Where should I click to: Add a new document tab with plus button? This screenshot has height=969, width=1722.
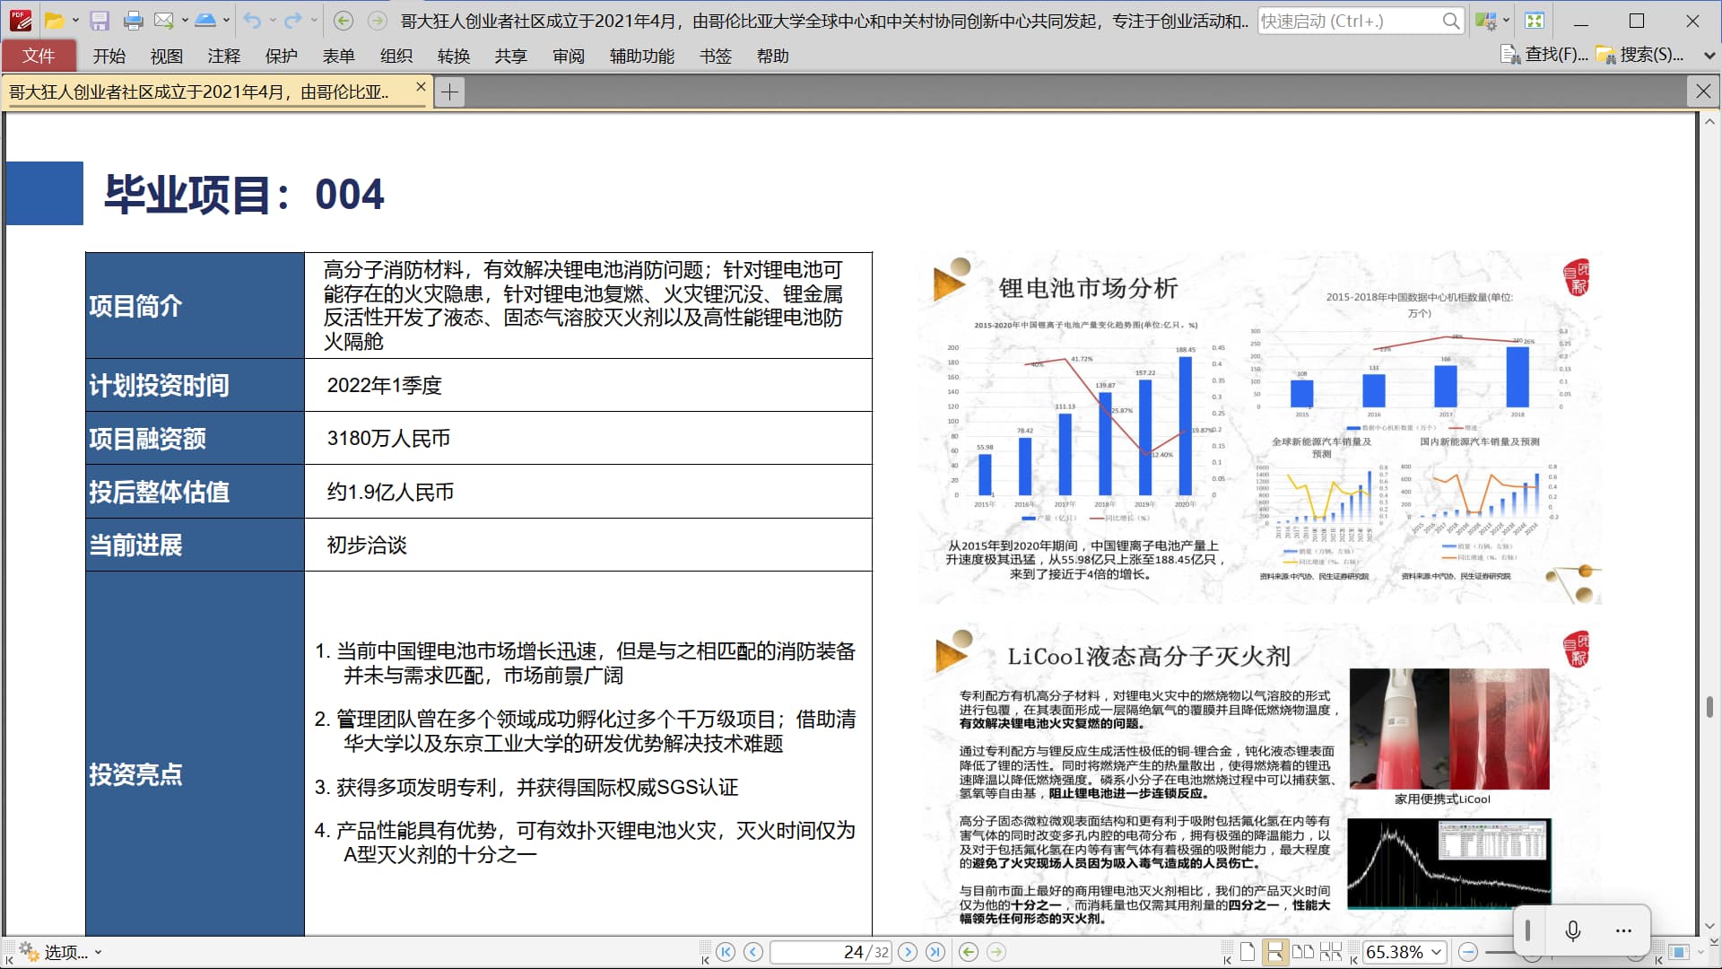point(449,92)
